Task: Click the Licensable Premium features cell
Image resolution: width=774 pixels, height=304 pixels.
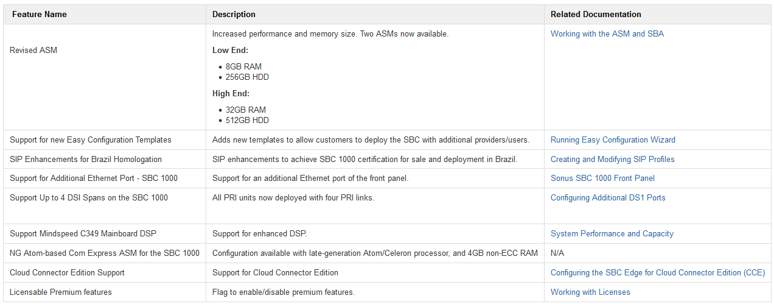Action: coord(105,292)
